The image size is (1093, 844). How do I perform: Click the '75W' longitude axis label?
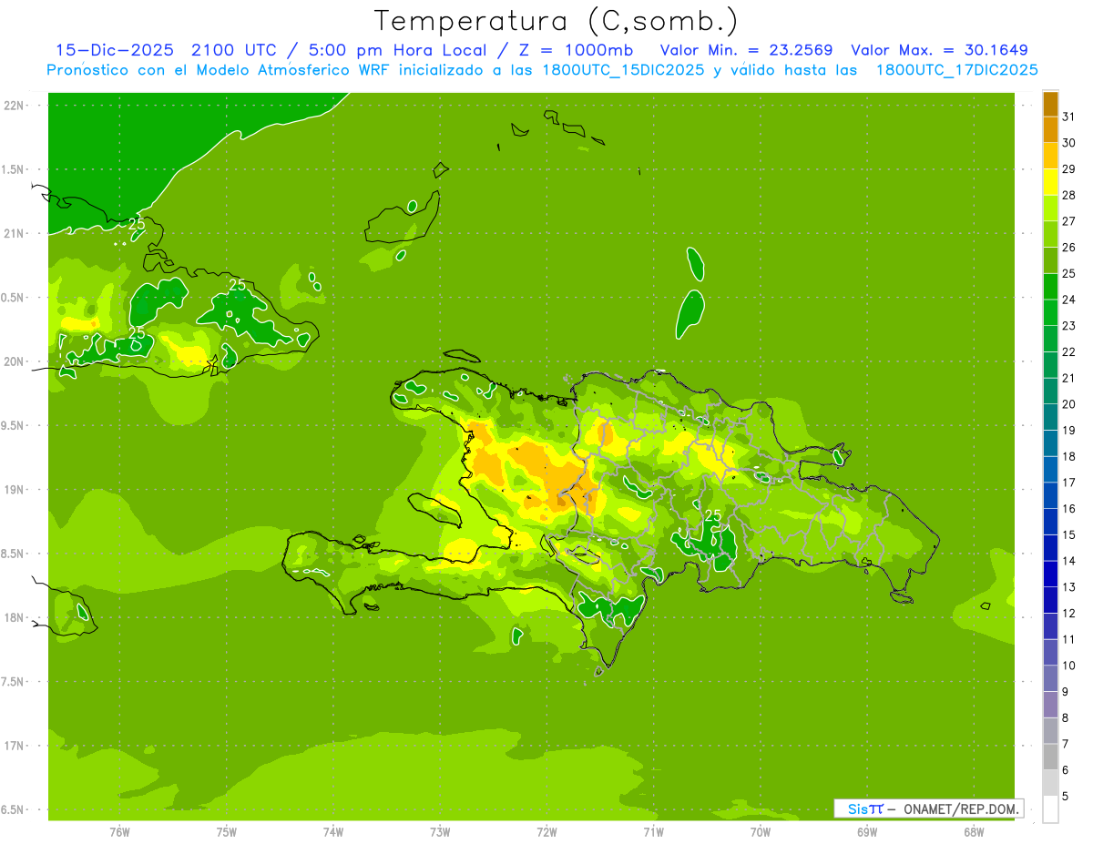click(226, 831)
